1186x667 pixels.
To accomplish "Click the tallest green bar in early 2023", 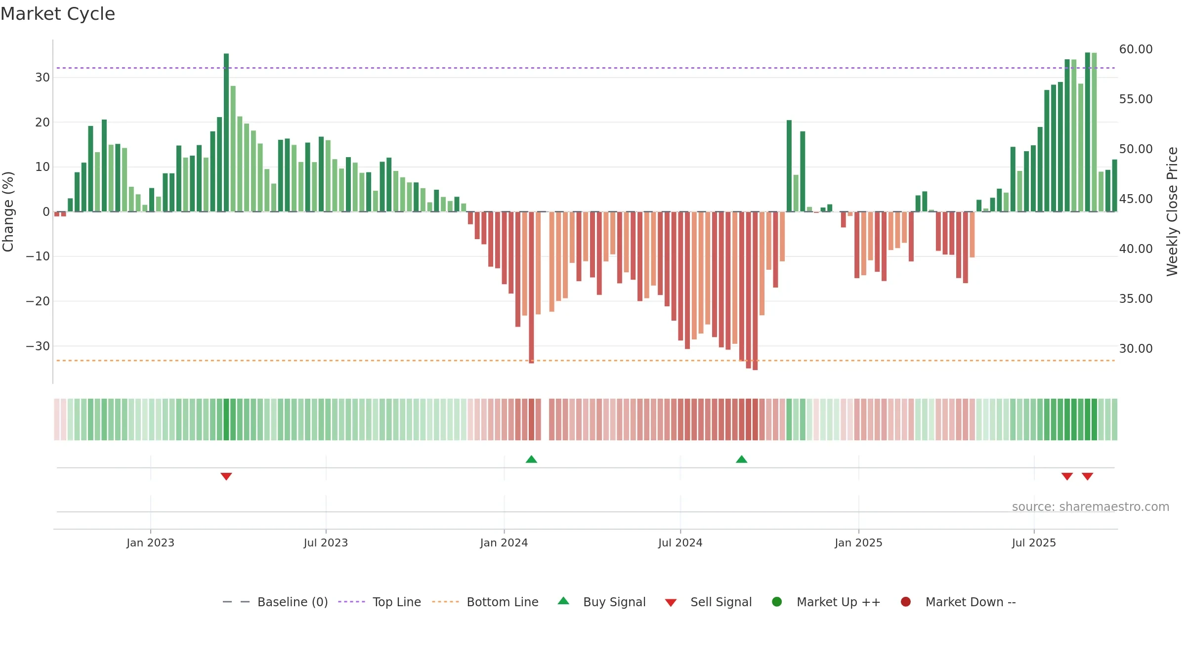I will [226, 132].
